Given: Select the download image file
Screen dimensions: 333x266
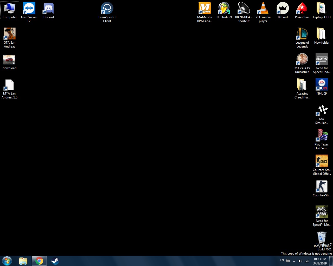Looking at the screenshot, I should coord(10,62).
